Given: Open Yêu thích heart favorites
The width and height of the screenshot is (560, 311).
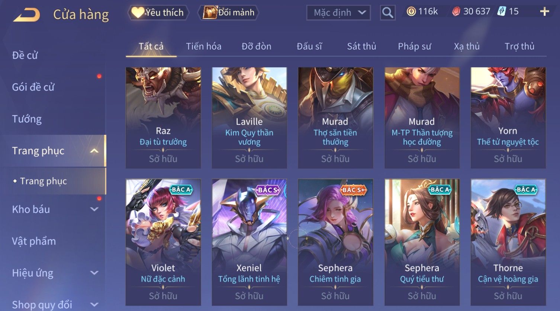Looking at the screenshot, I should 158,13.
